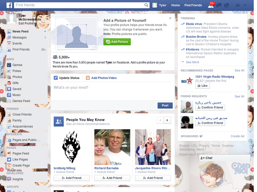
Task: Click the Events calendar icon
Action: click(x=9, y=43)
